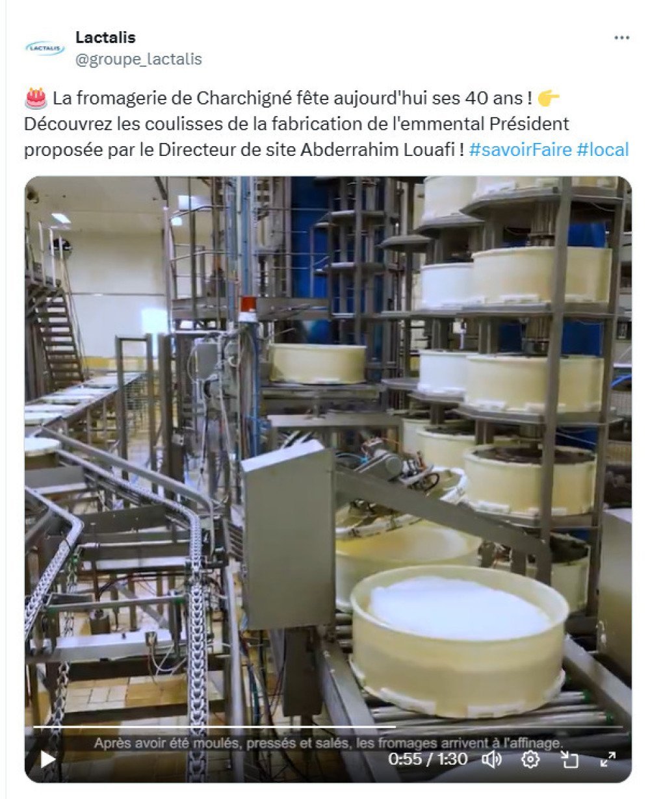Click the pointing hand emoji in the tweet
This screenshot has height=799, width=650.
[549, 99]
